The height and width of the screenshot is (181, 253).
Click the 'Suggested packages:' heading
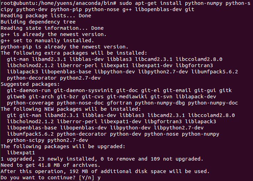[x=30, y=84]
